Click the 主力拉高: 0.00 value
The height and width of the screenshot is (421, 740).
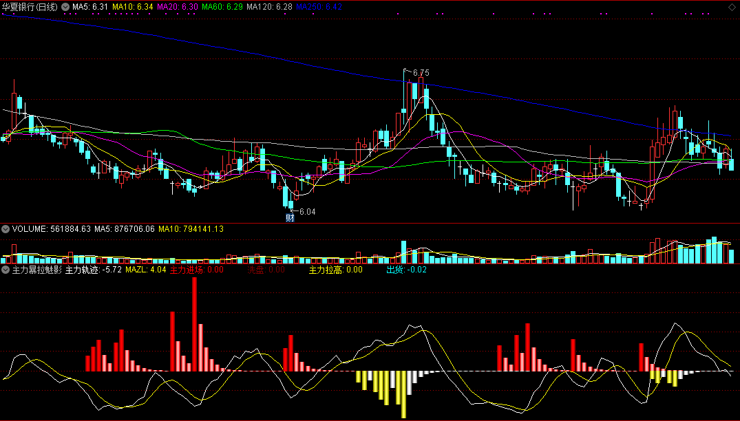click(335, 270)
